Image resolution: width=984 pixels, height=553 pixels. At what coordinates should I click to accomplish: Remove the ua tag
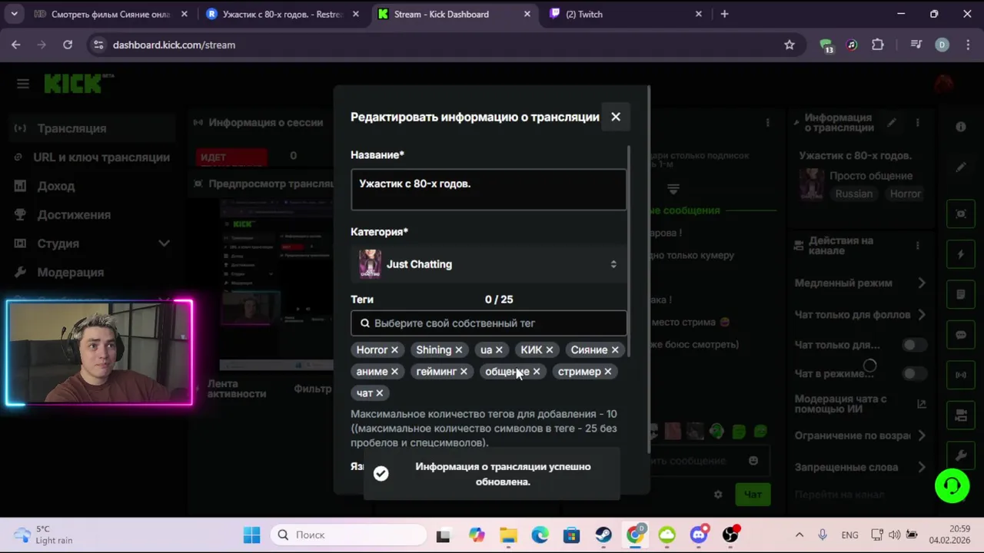(x=499, y=350)
